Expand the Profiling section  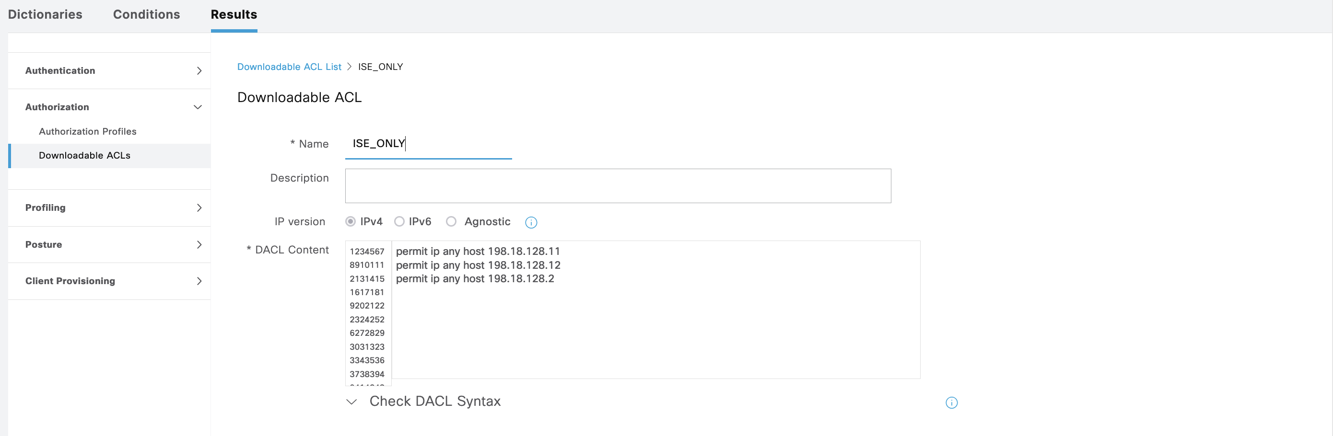tap(199, 208)
